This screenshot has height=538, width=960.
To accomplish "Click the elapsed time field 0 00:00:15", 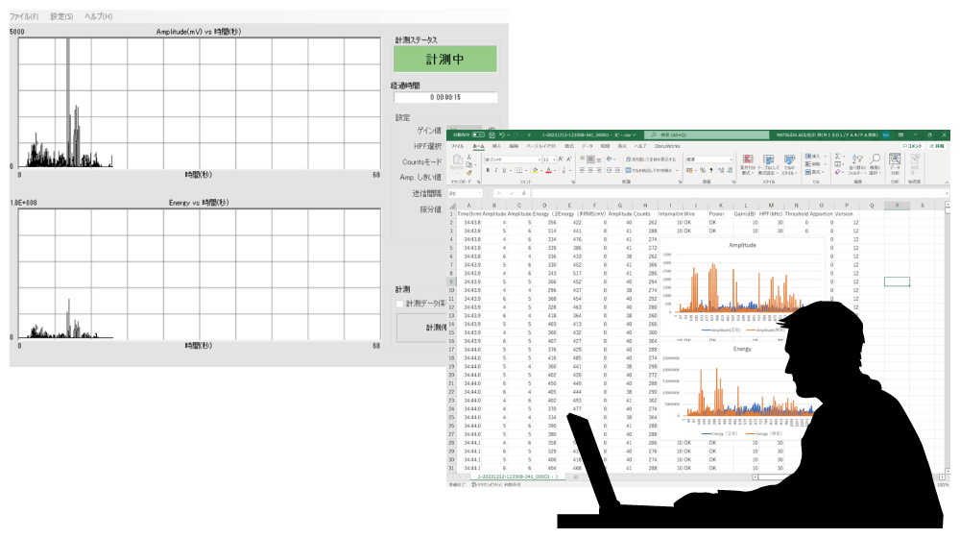I will pyautogui.click(x=445, y=97).
